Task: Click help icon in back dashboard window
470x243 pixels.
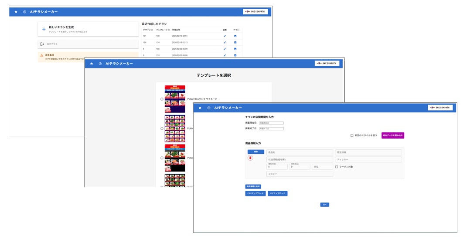Action: tap(25, 12)
